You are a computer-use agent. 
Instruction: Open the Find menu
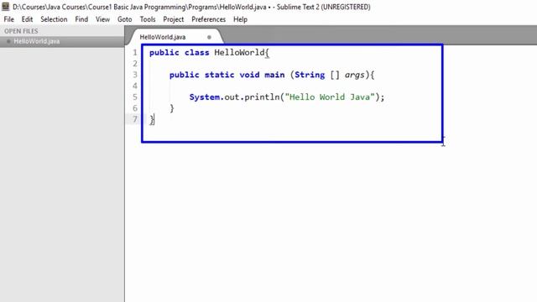coord(81,19)
